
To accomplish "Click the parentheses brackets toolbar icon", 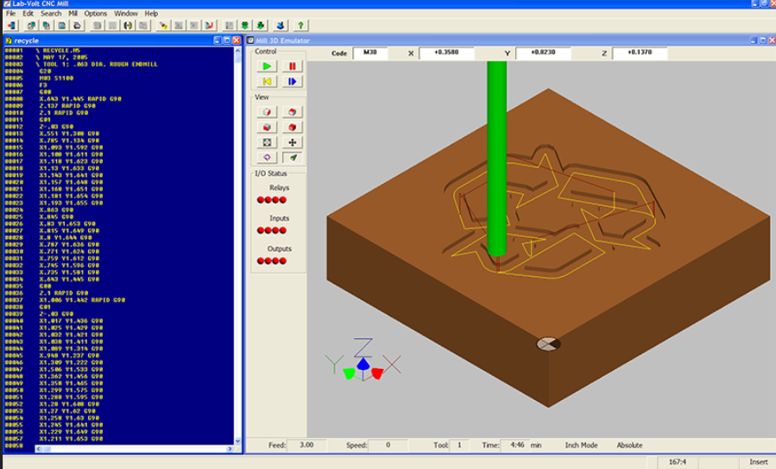I will (x=128, y=25).
